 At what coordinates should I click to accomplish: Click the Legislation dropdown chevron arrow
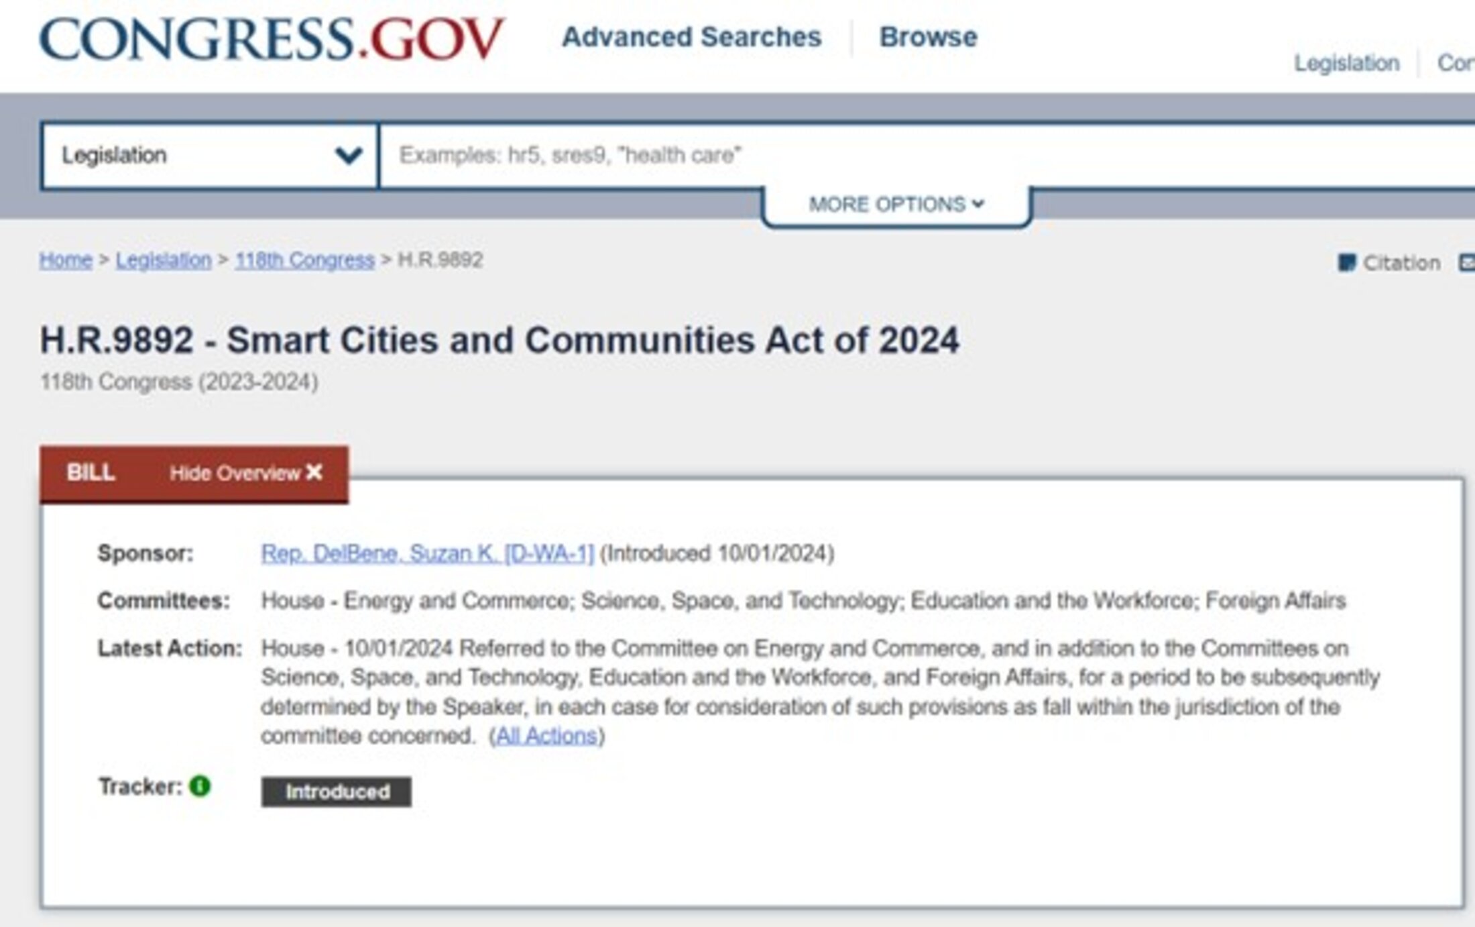349,156
